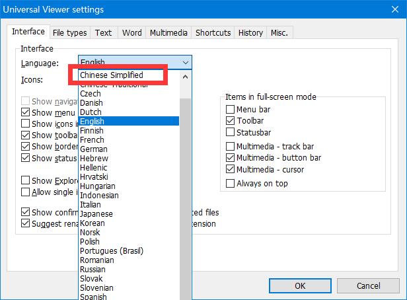Collapse the Language combo box arrow
The height and width of the screenshot is (300, 407).
tap(185, 62)
